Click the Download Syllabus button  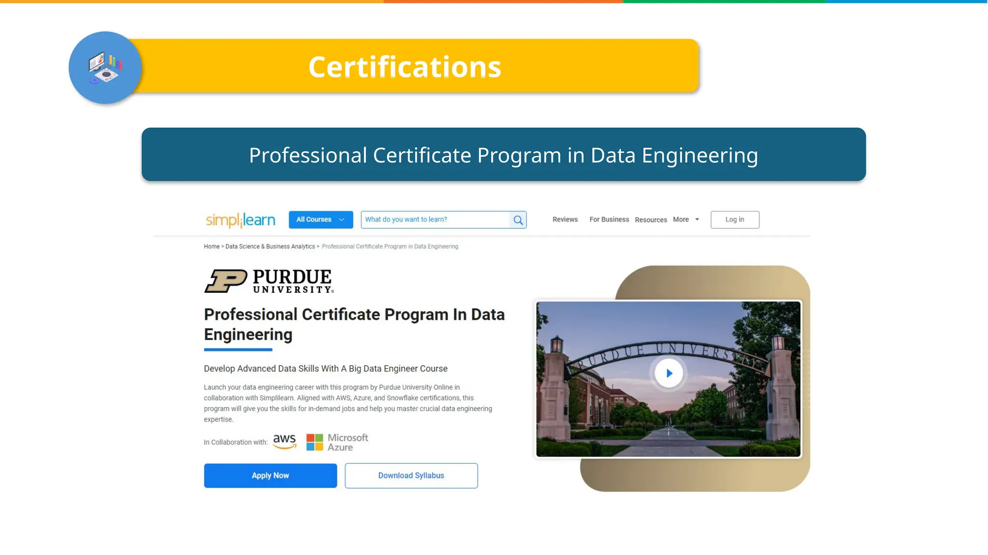point(411,476)
